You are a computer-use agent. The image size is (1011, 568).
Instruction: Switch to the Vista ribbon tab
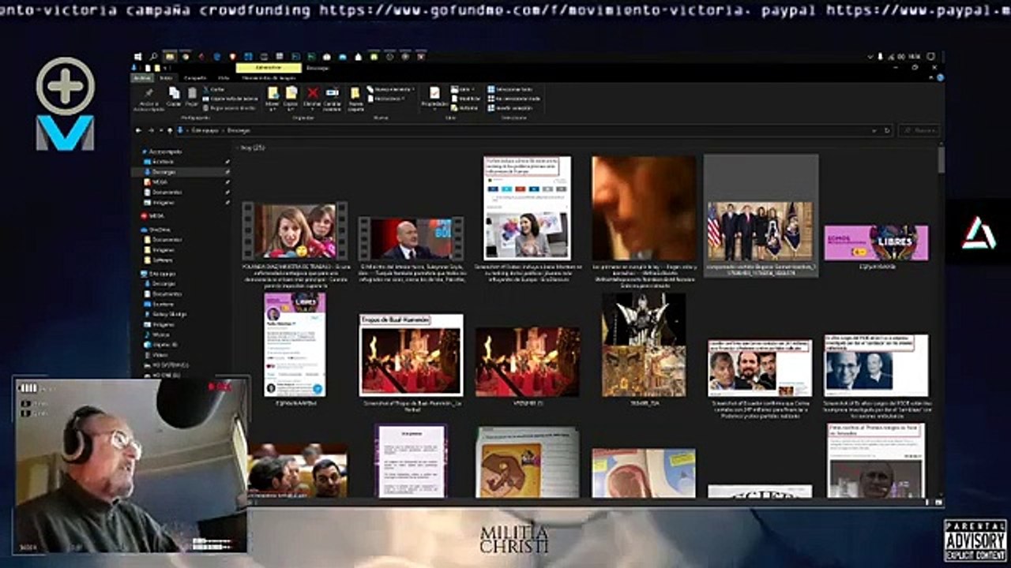(x=224, y=78)
